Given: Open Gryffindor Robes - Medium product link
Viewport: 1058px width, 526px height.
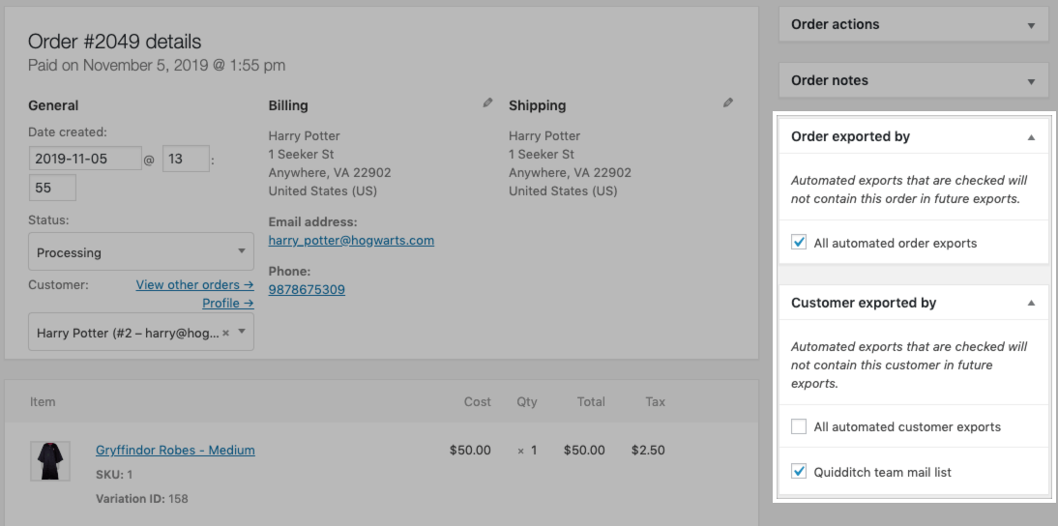Looking at the screenshot, I should coord(175,450).
